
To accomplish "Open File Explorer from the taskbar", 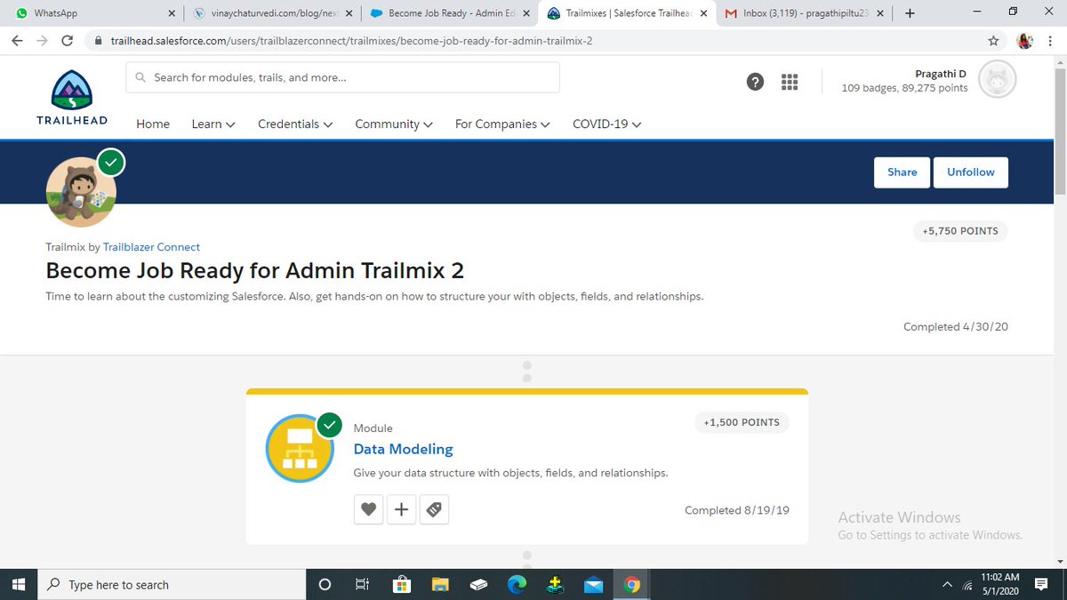I will coord(439,584).
